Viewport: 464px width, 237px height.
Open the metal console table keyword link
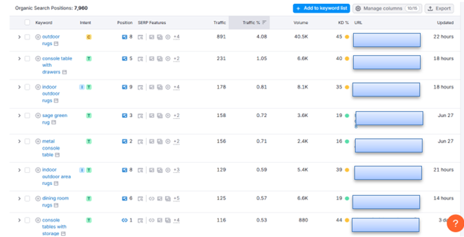(51, 148)
